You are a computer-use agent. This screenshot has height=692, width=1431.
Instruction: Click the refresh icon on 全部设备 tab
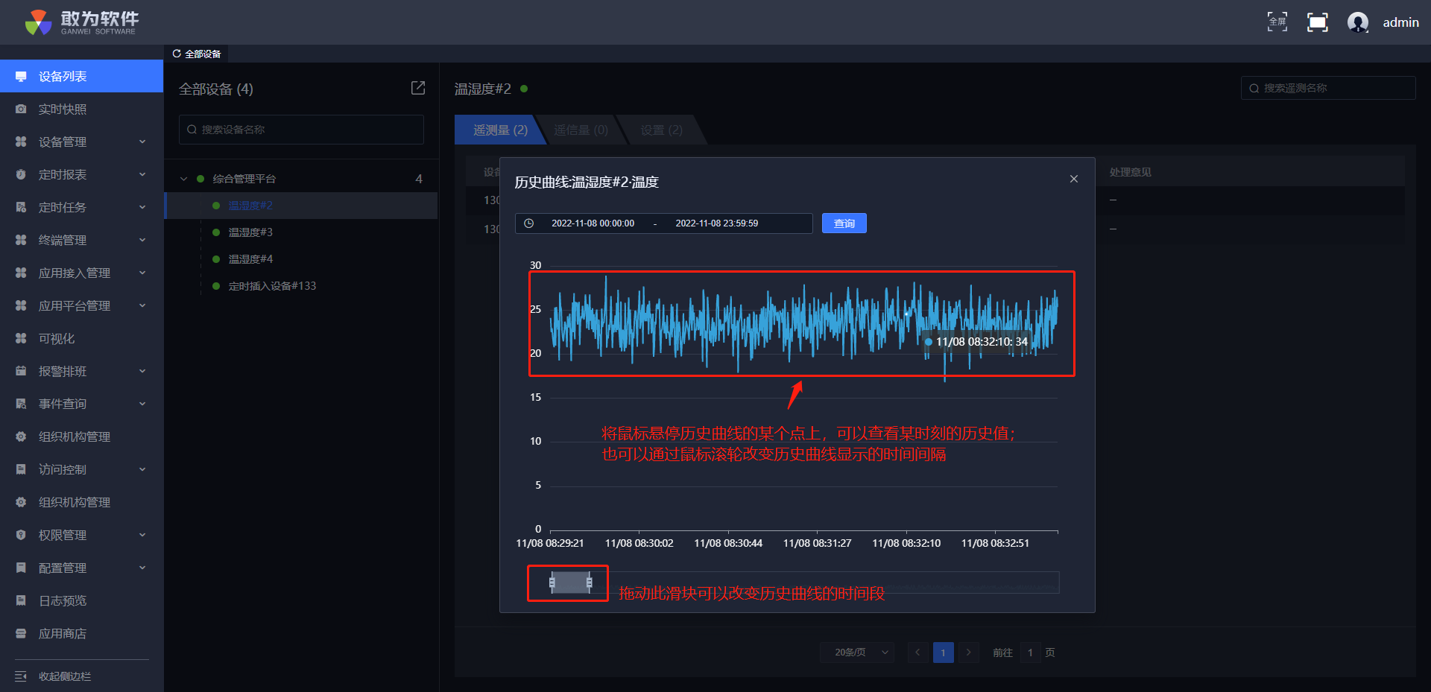177,54
